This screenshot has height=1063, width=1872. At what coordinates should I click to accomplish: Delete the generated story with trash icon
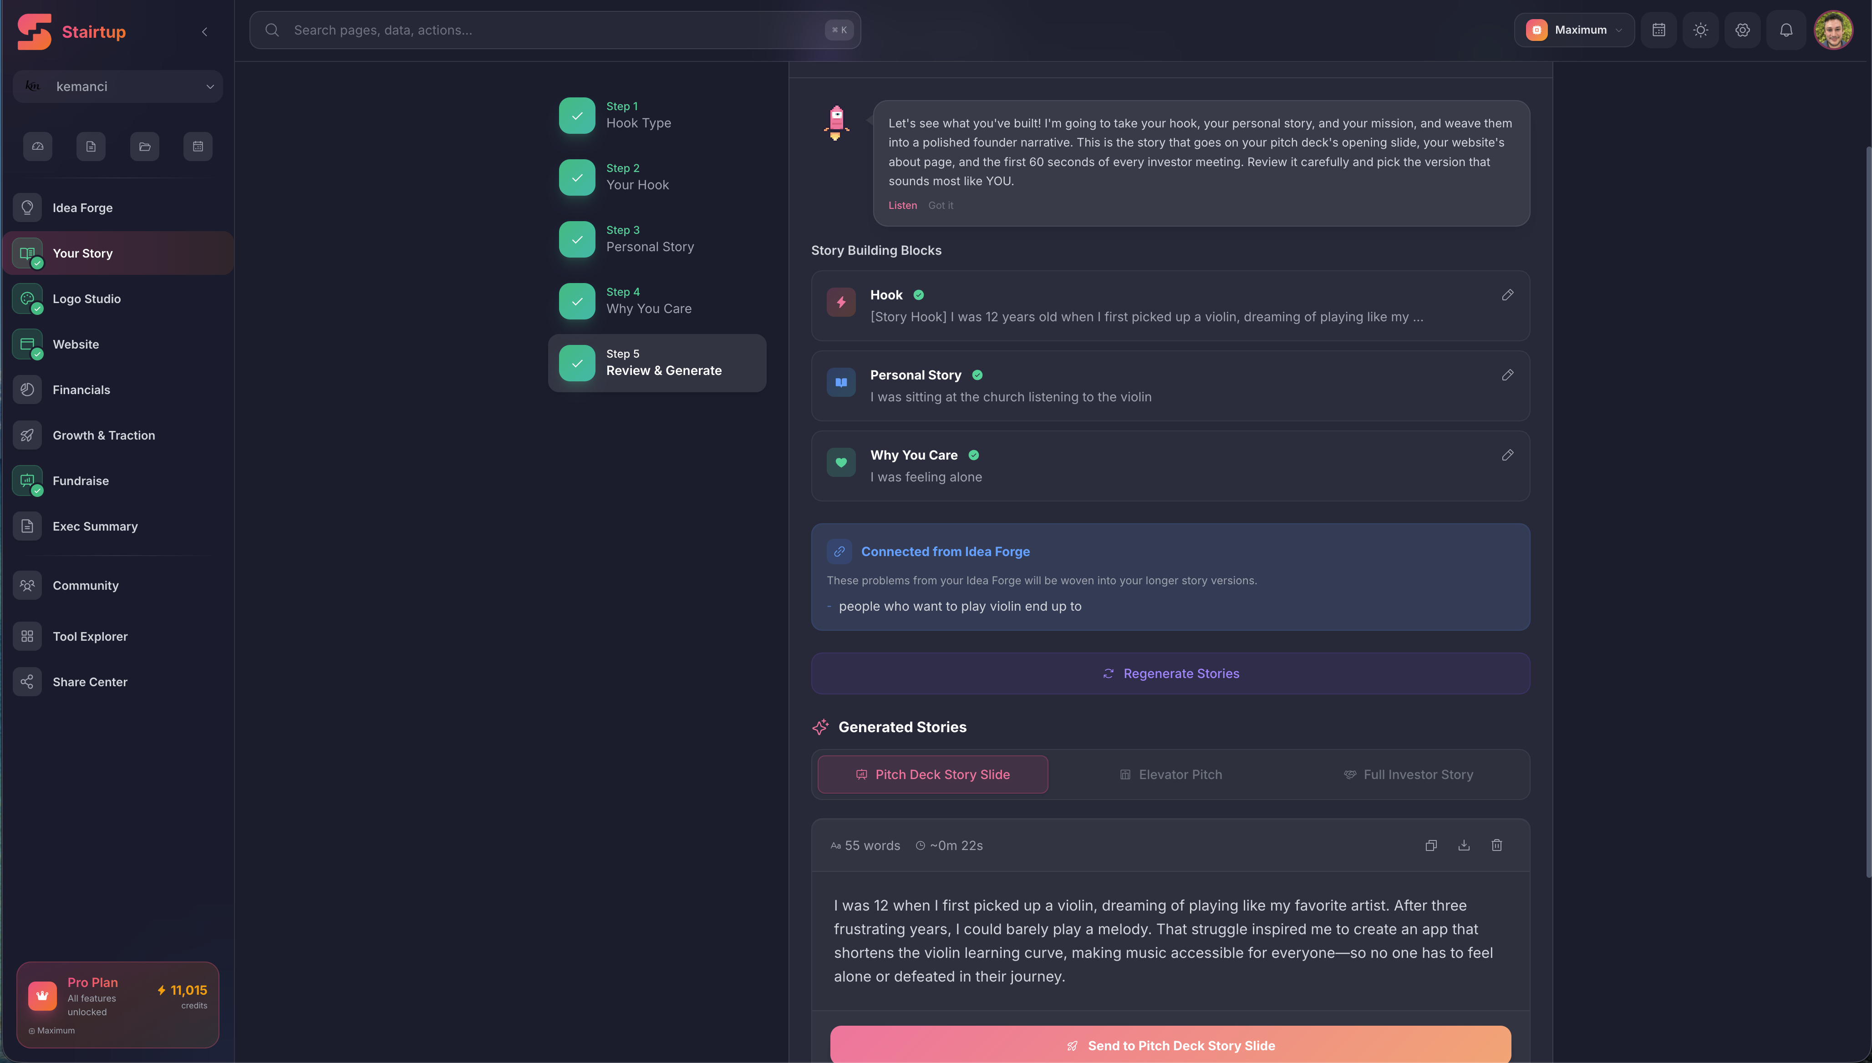click(1496, 845)
